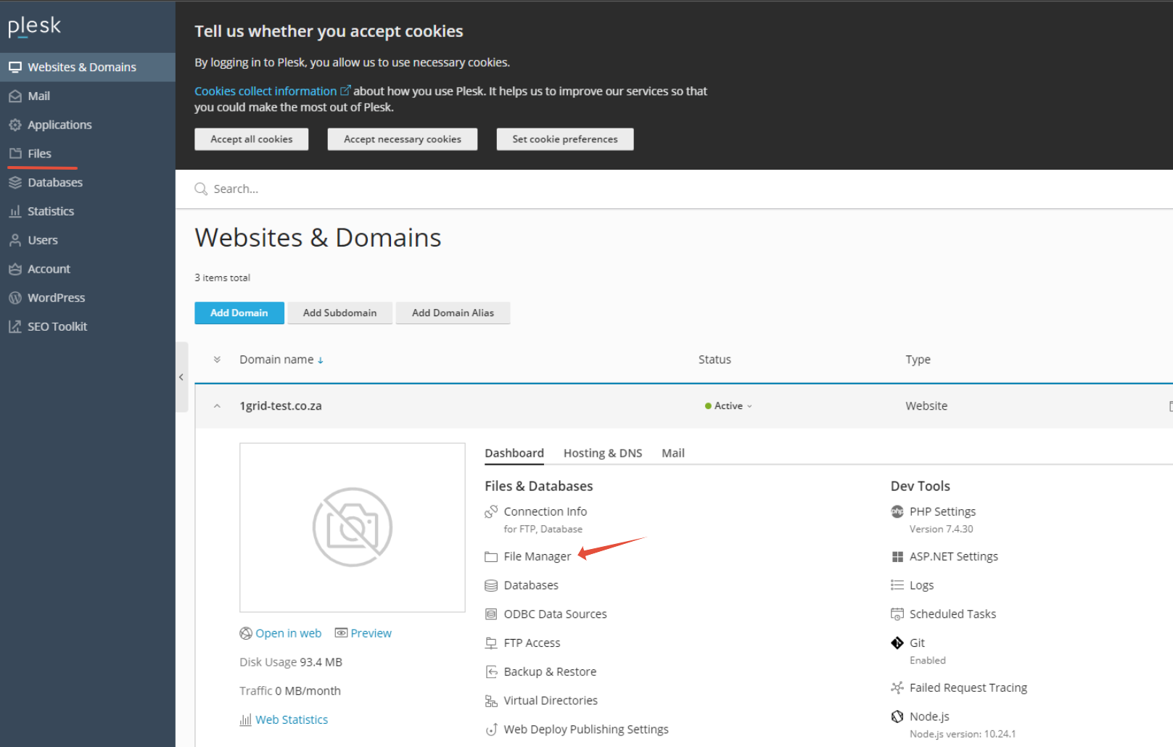The height and width of the screenshot is (747, 1173).
Task: Click the Preview link
Action: (x=363, y=633)
